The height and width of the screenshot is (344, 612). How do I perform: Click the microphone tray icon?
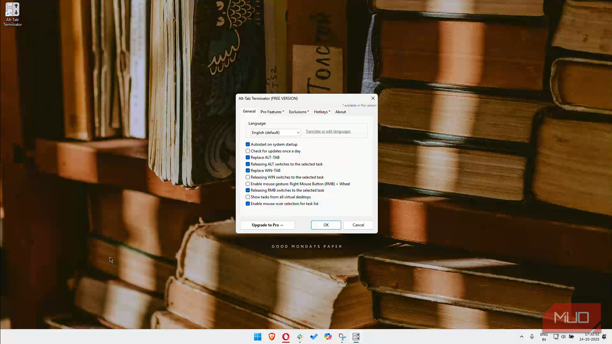click(x=532, y=337)
